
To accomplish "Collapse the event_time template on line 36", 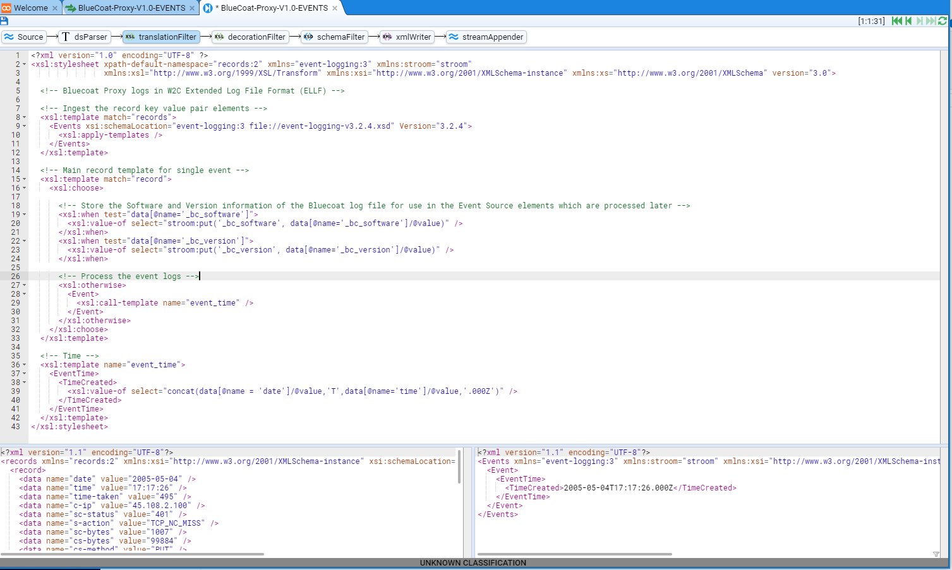I will point(25,365).
